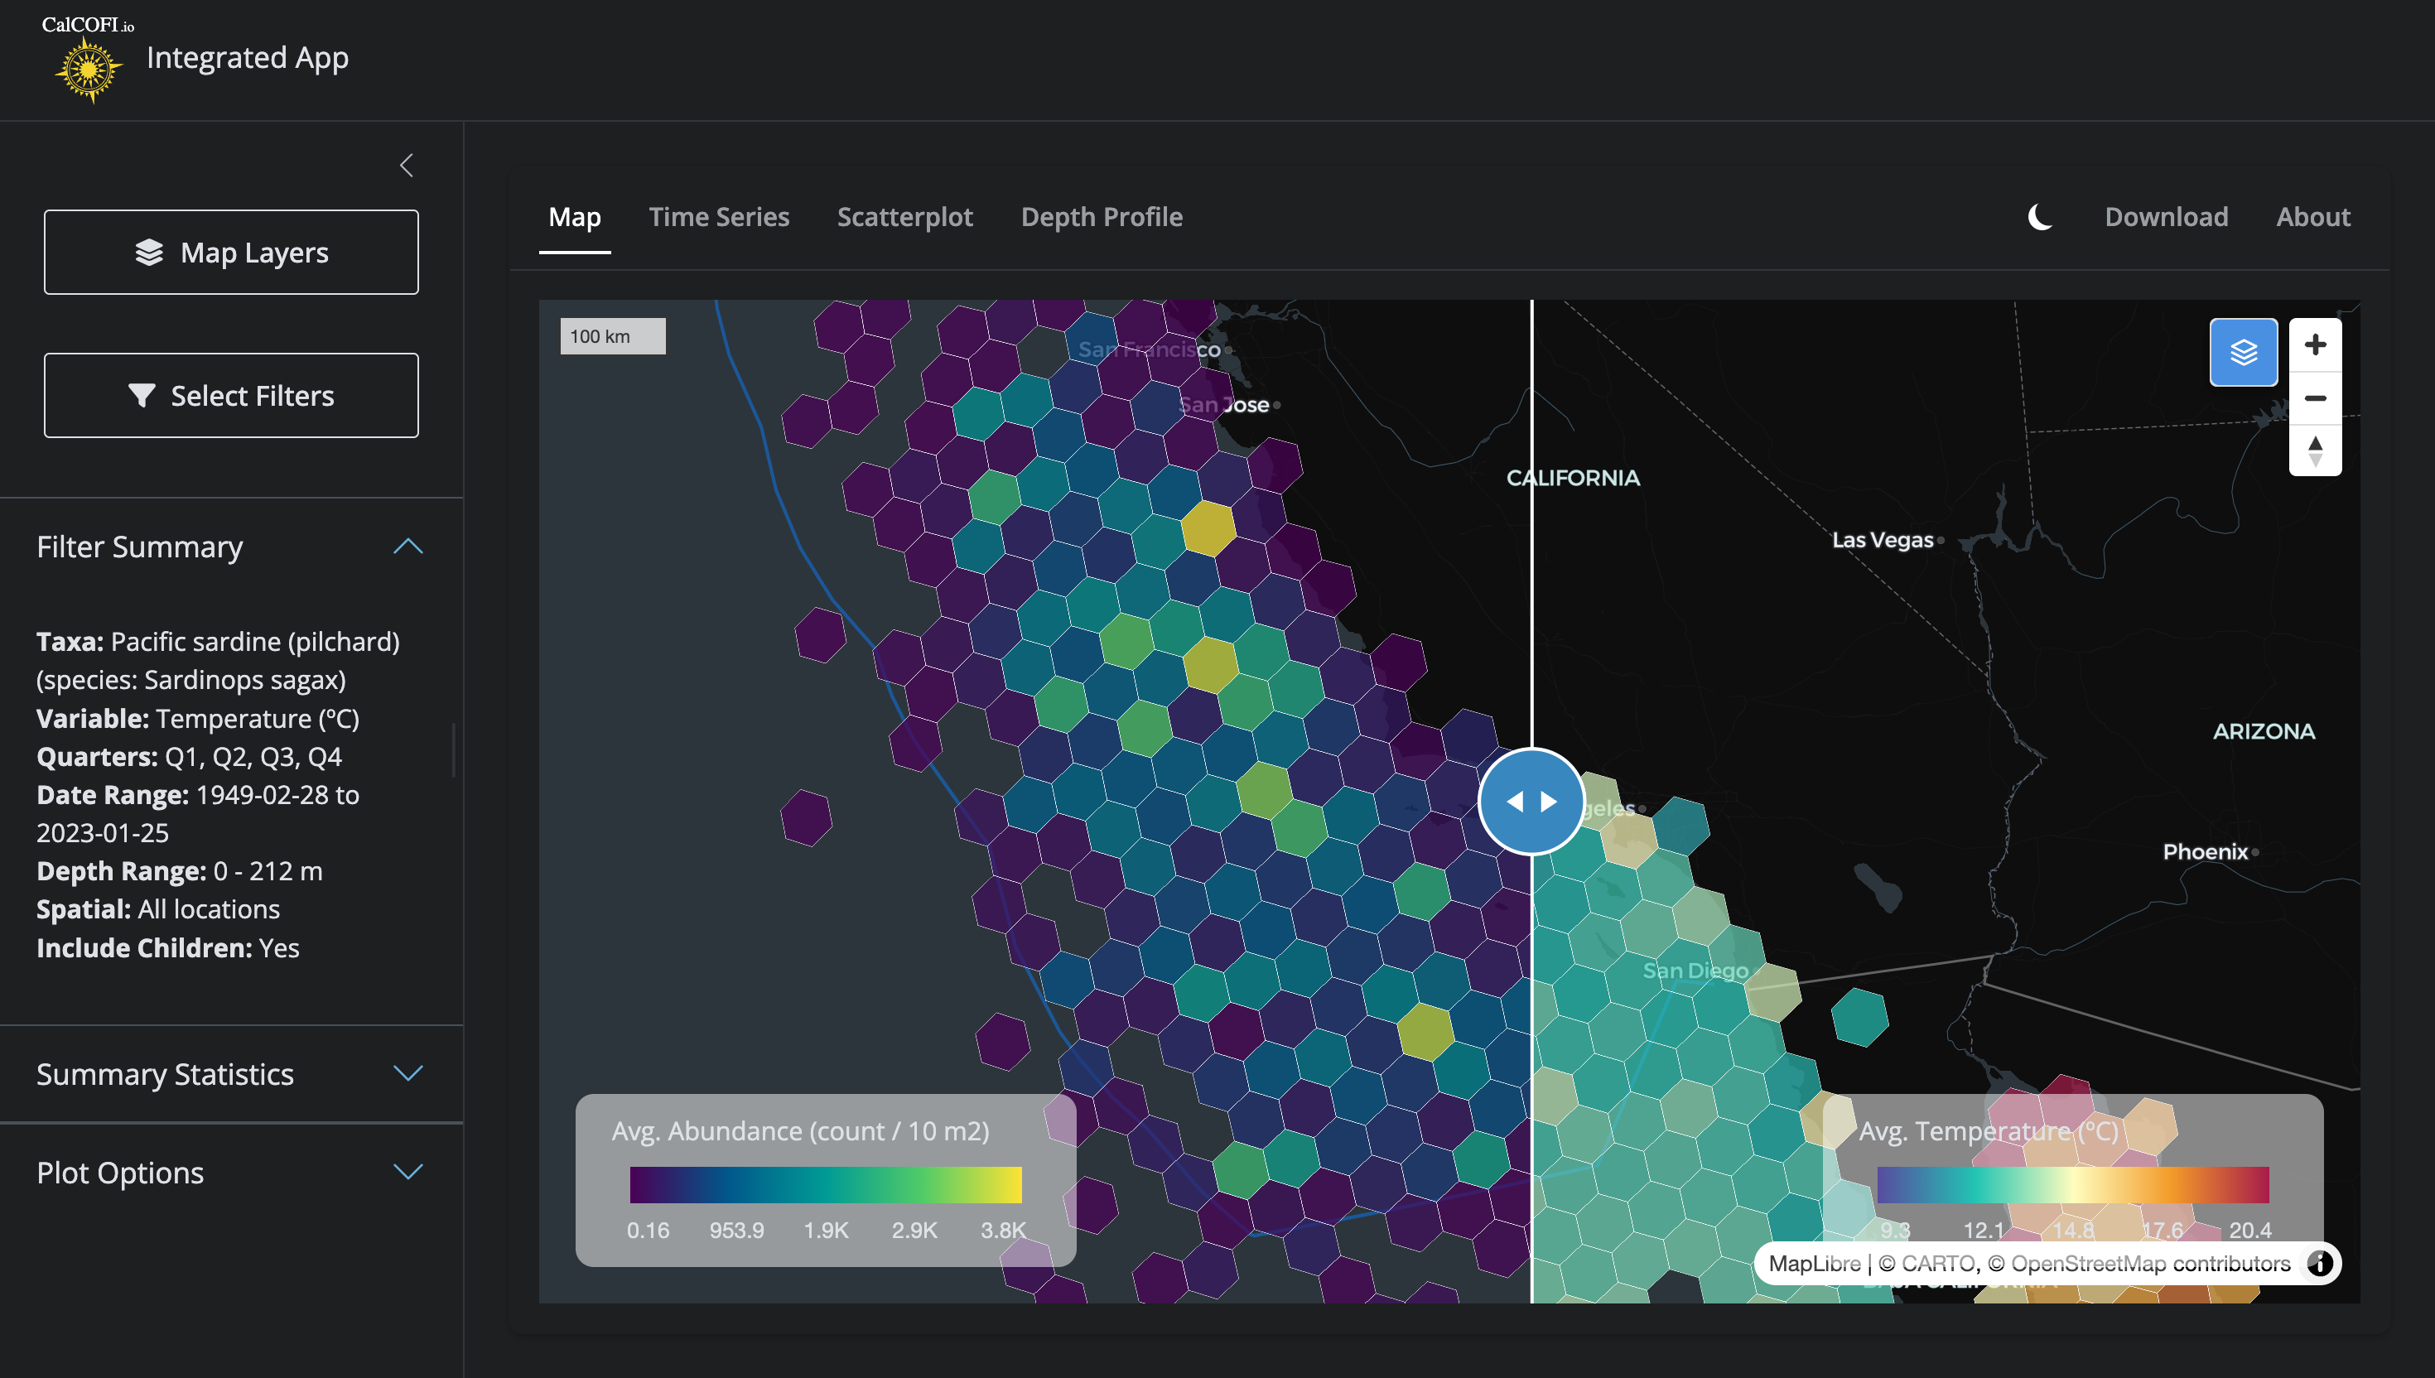Collapse the sidebar with the left chevron

pos(407,166)
